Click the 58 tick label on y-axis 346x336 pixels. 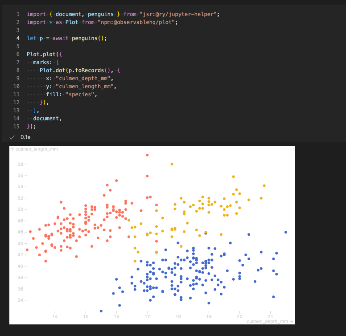point(21,164)
